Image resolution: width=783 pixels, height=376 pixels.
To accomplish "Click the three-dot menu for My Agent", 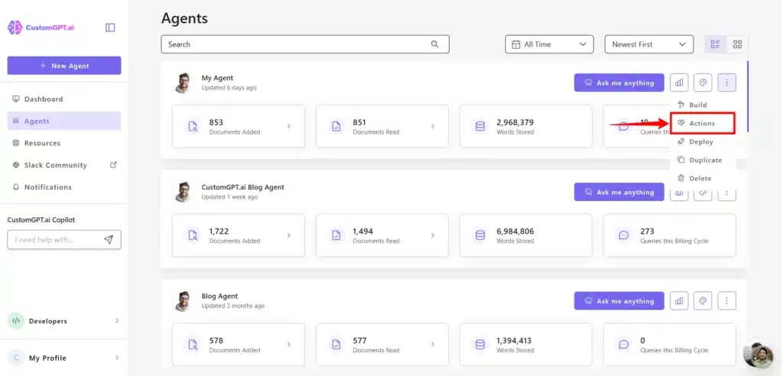I will (727, 83).
